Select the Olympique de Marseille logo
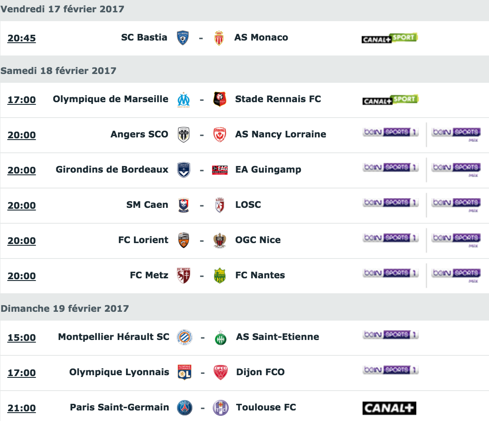Image resolution: width=489 pixels, height=421 pixels. 183,100
